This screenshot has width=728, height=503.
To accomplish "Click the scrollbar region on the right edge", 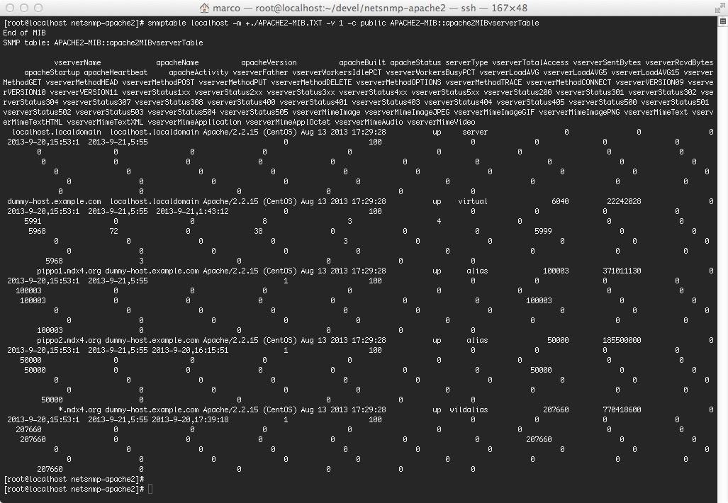I will tap(724, 248).
